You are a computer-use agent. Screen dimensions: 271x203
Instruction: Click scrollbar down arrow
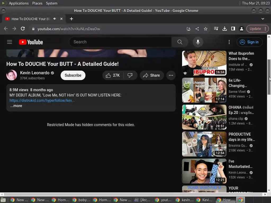click(x=269, y=191)
